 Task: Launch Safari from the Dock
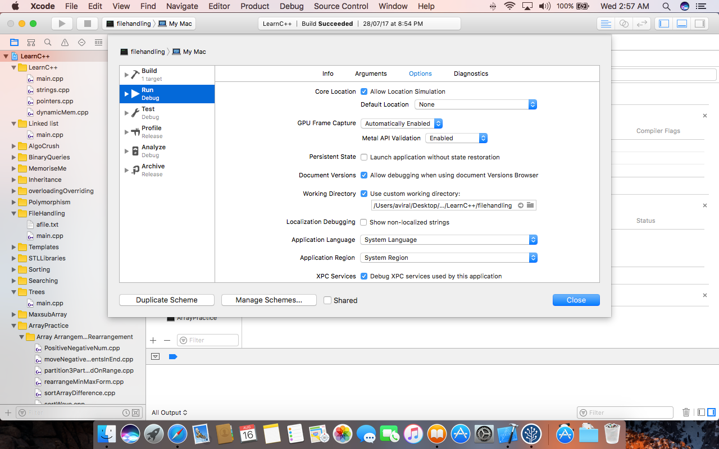click(178, 433)
